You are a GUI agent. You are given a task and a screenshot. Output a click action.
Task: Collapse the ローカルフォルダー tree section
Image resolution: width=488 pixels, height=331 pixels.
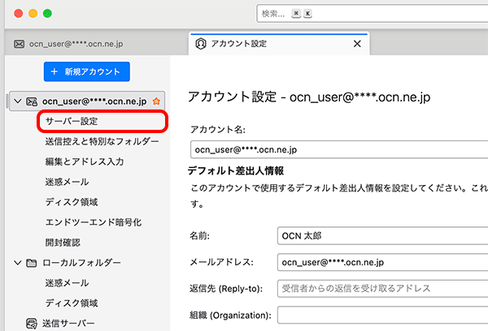(17, 263)
